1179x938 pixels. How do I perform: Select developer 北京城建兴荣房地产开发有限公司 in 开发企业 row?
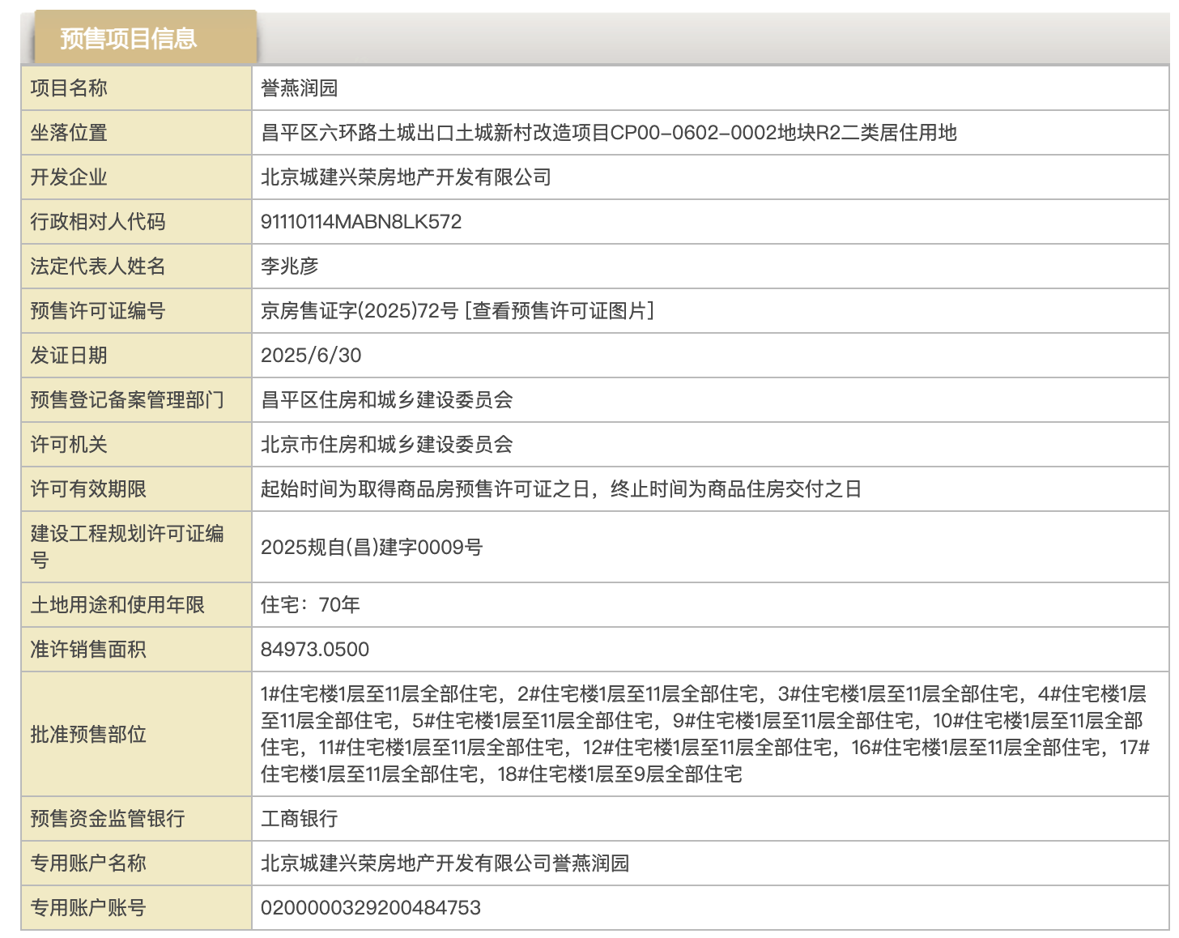pos(406,177)
